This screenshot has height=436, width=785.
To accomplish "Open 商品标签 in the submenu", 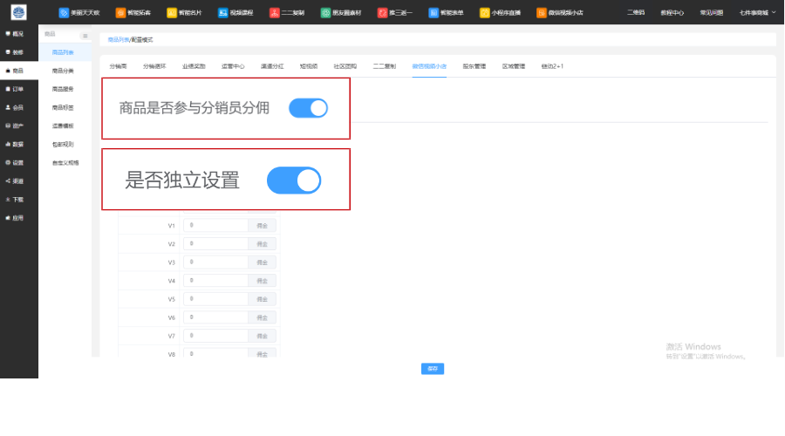I will (x=63, y=107).
